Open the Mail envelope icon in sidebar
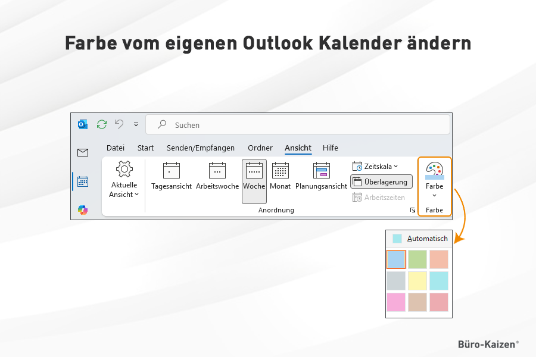Image resolution: width=536 pixels, height=357 pixels. [83, 153]
